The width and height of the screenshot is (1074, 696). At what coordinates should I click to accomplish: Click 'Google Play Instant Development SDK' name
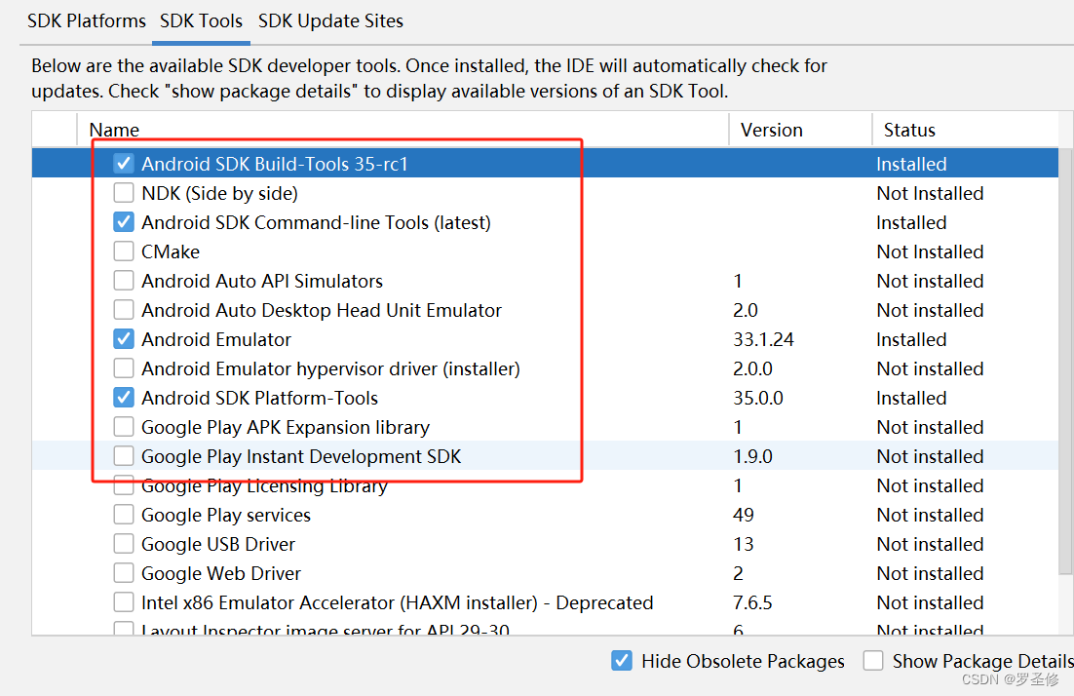(x=301, y=456)
